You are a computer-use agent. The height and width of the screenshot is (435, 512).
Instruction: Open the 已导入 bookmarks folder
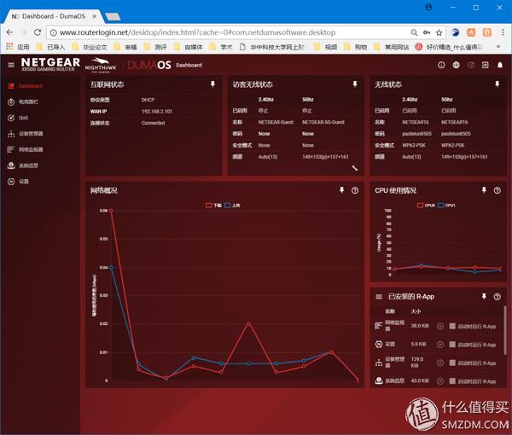click(x=51, y=47)
